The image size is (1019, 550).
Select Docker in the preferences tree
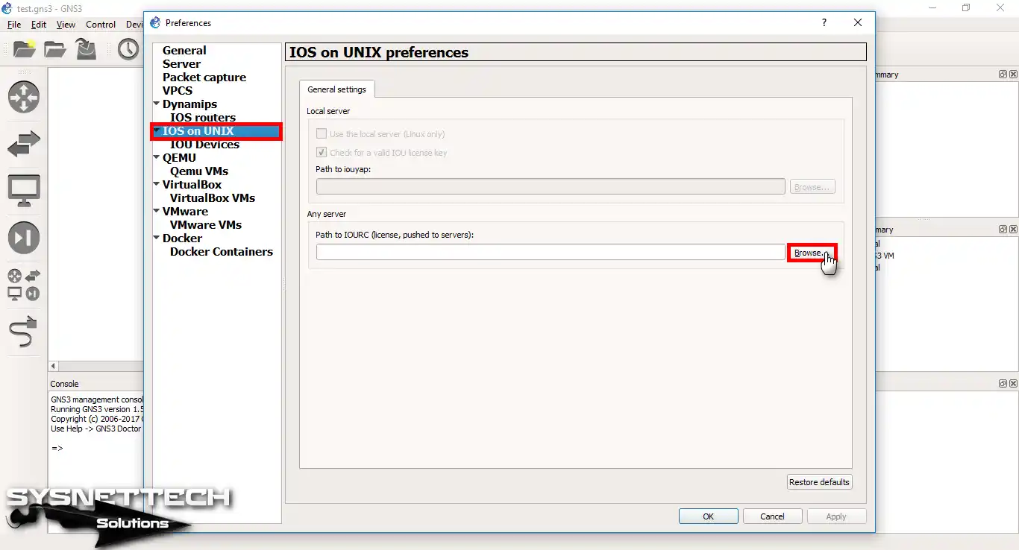click(x=182, y=238)
